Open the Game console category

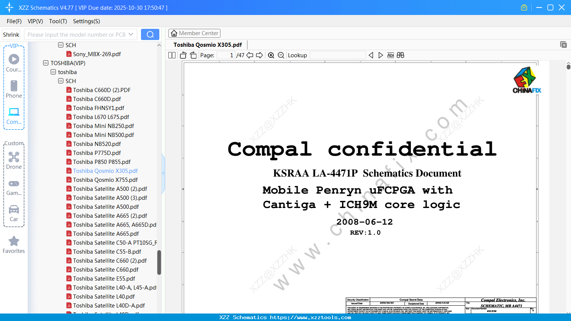14,187
